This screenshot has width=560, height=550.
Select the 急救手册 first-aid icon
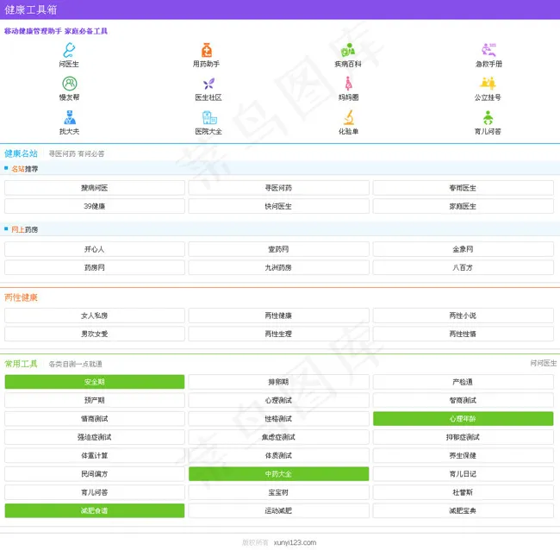488,51
